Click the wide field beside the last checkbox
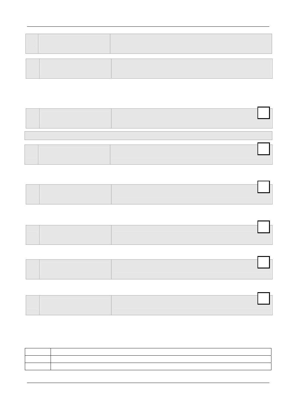The image size is (289, 410). [x=192, y=305]
